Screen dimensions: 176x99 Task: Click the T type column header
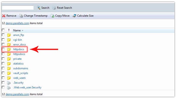point(9,30)
